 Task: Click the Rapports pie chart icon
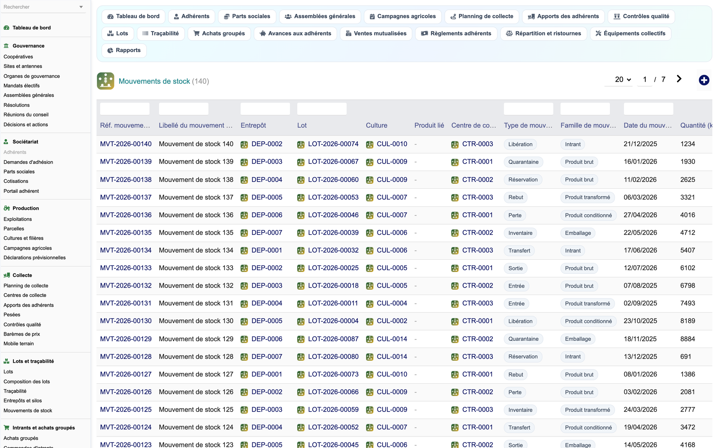(110, 50)
